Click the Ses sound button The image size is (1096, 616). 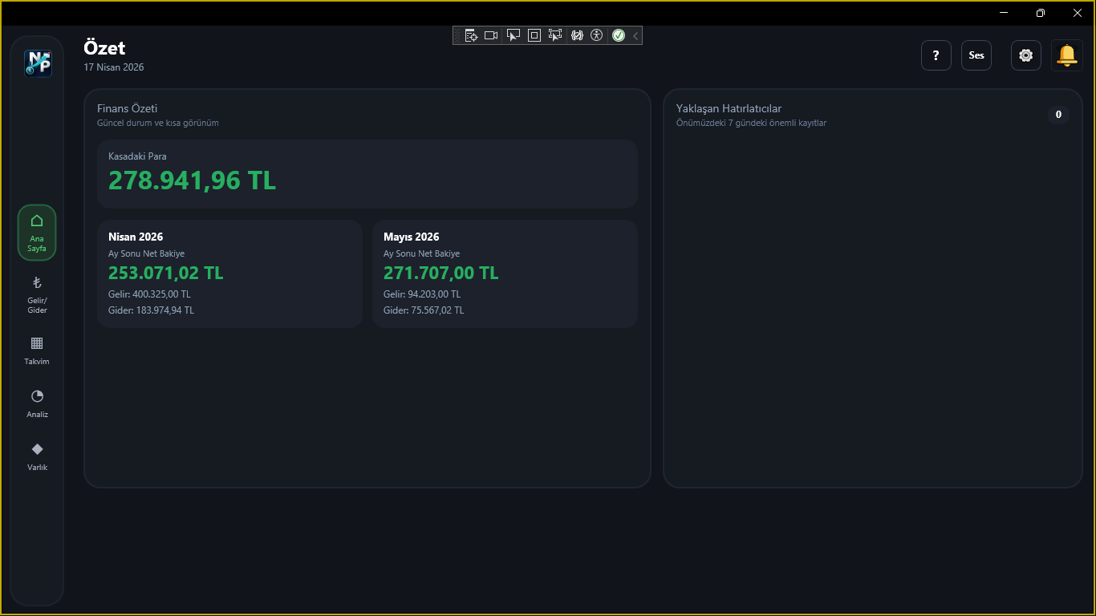click(x=976, y=55)
